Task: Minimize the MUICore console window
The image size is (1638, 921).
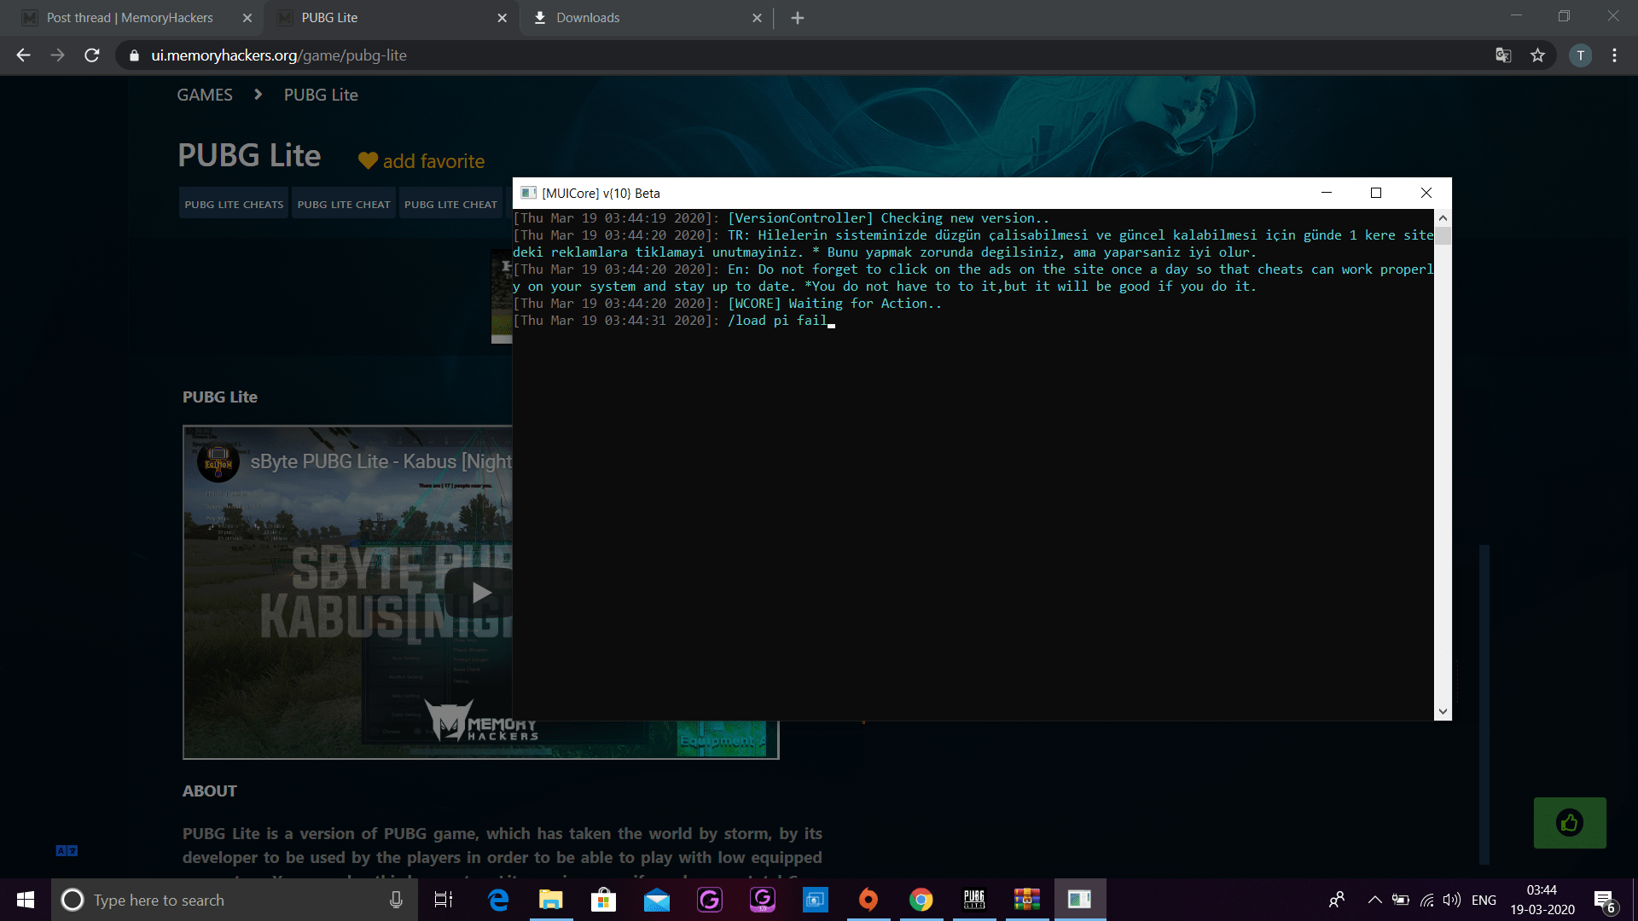Action: (1327, 193)
